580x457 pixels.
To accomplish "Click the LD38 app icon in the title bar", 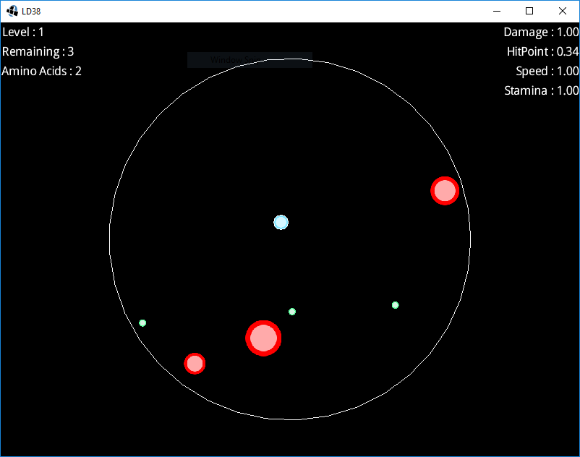I will click(12, 11).
